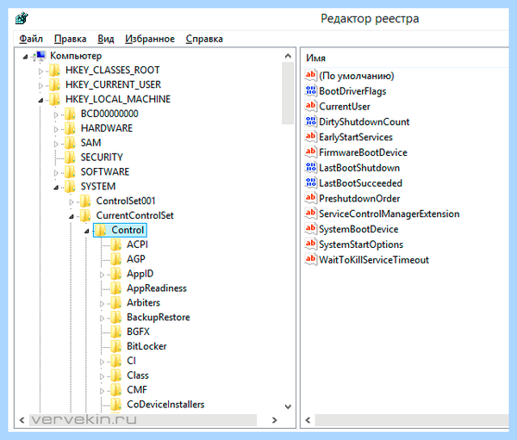The height and width of the screenshot is (440, 517).
Task: Click the string icon of SystemBootDevice
Action: 310,229
